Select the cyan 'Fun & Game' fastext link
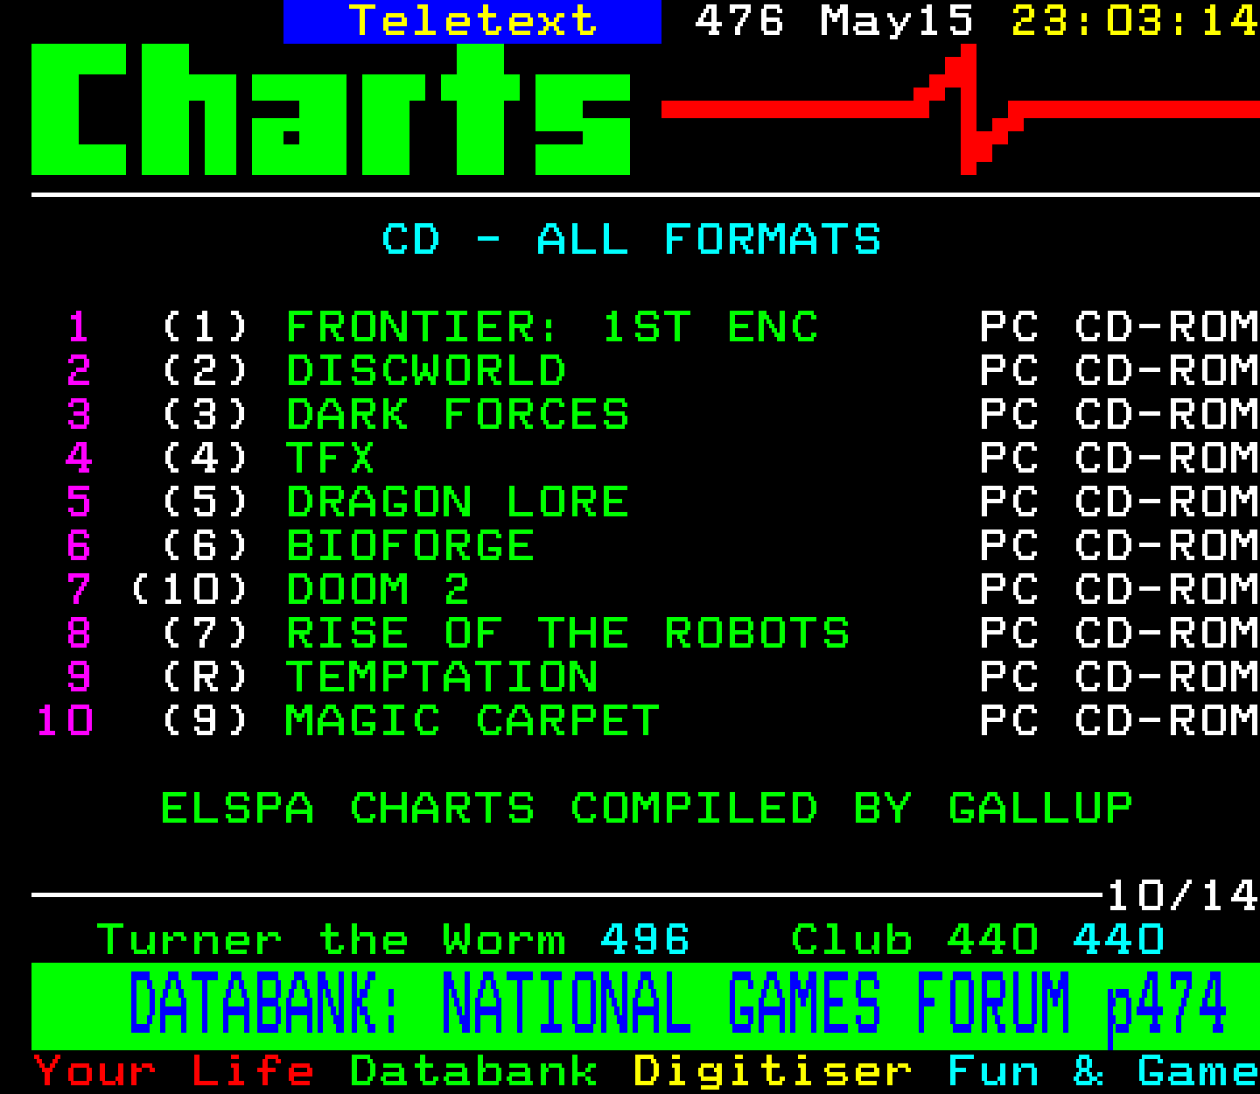 (1103, 1071)
